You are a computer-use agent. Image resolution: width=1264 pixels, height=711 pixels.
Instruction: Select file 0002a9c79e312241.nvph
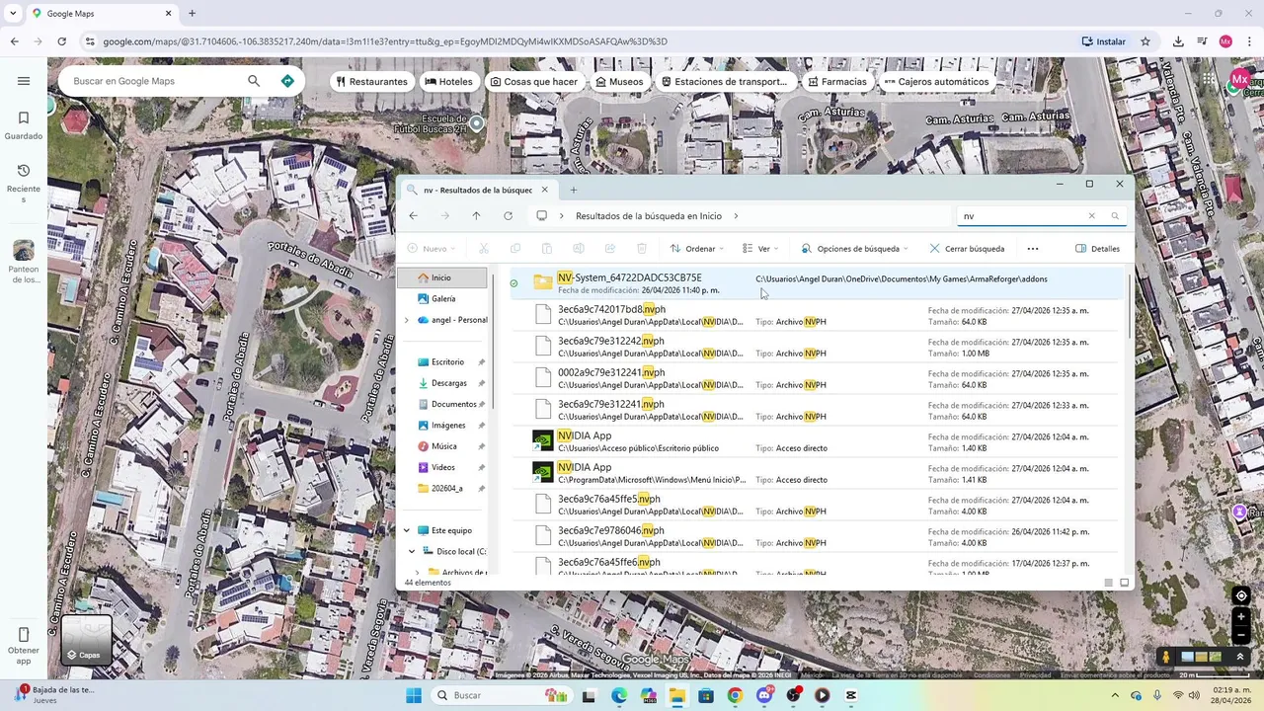pyautogui.click(x=817, y=378)
